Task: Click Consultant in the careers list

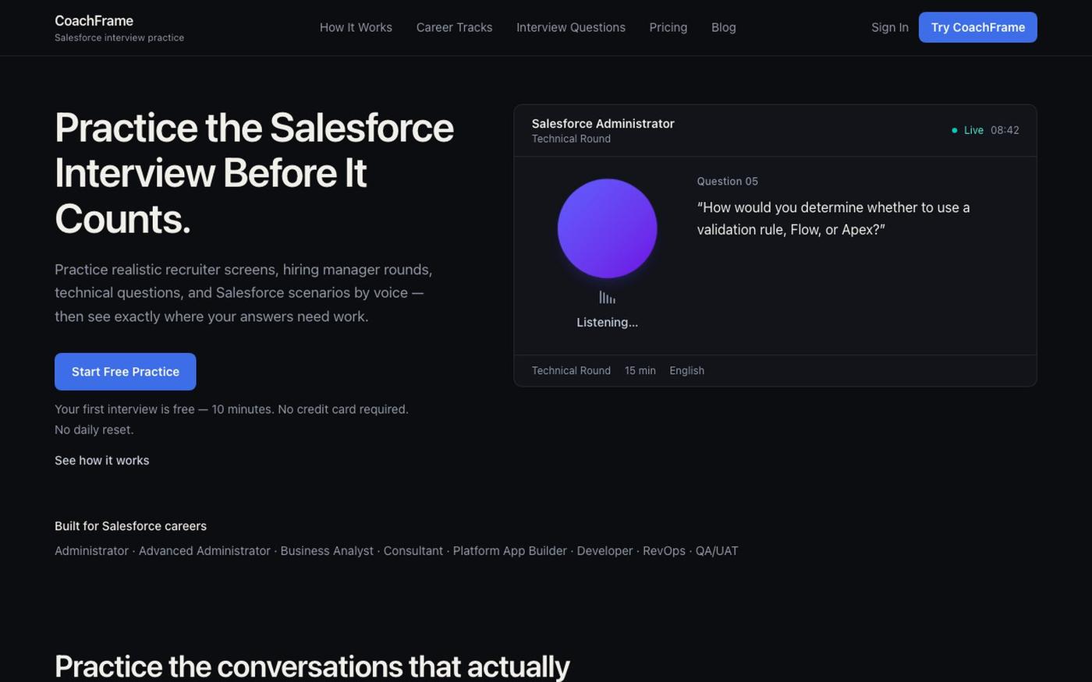Action: tap(413, 551)
